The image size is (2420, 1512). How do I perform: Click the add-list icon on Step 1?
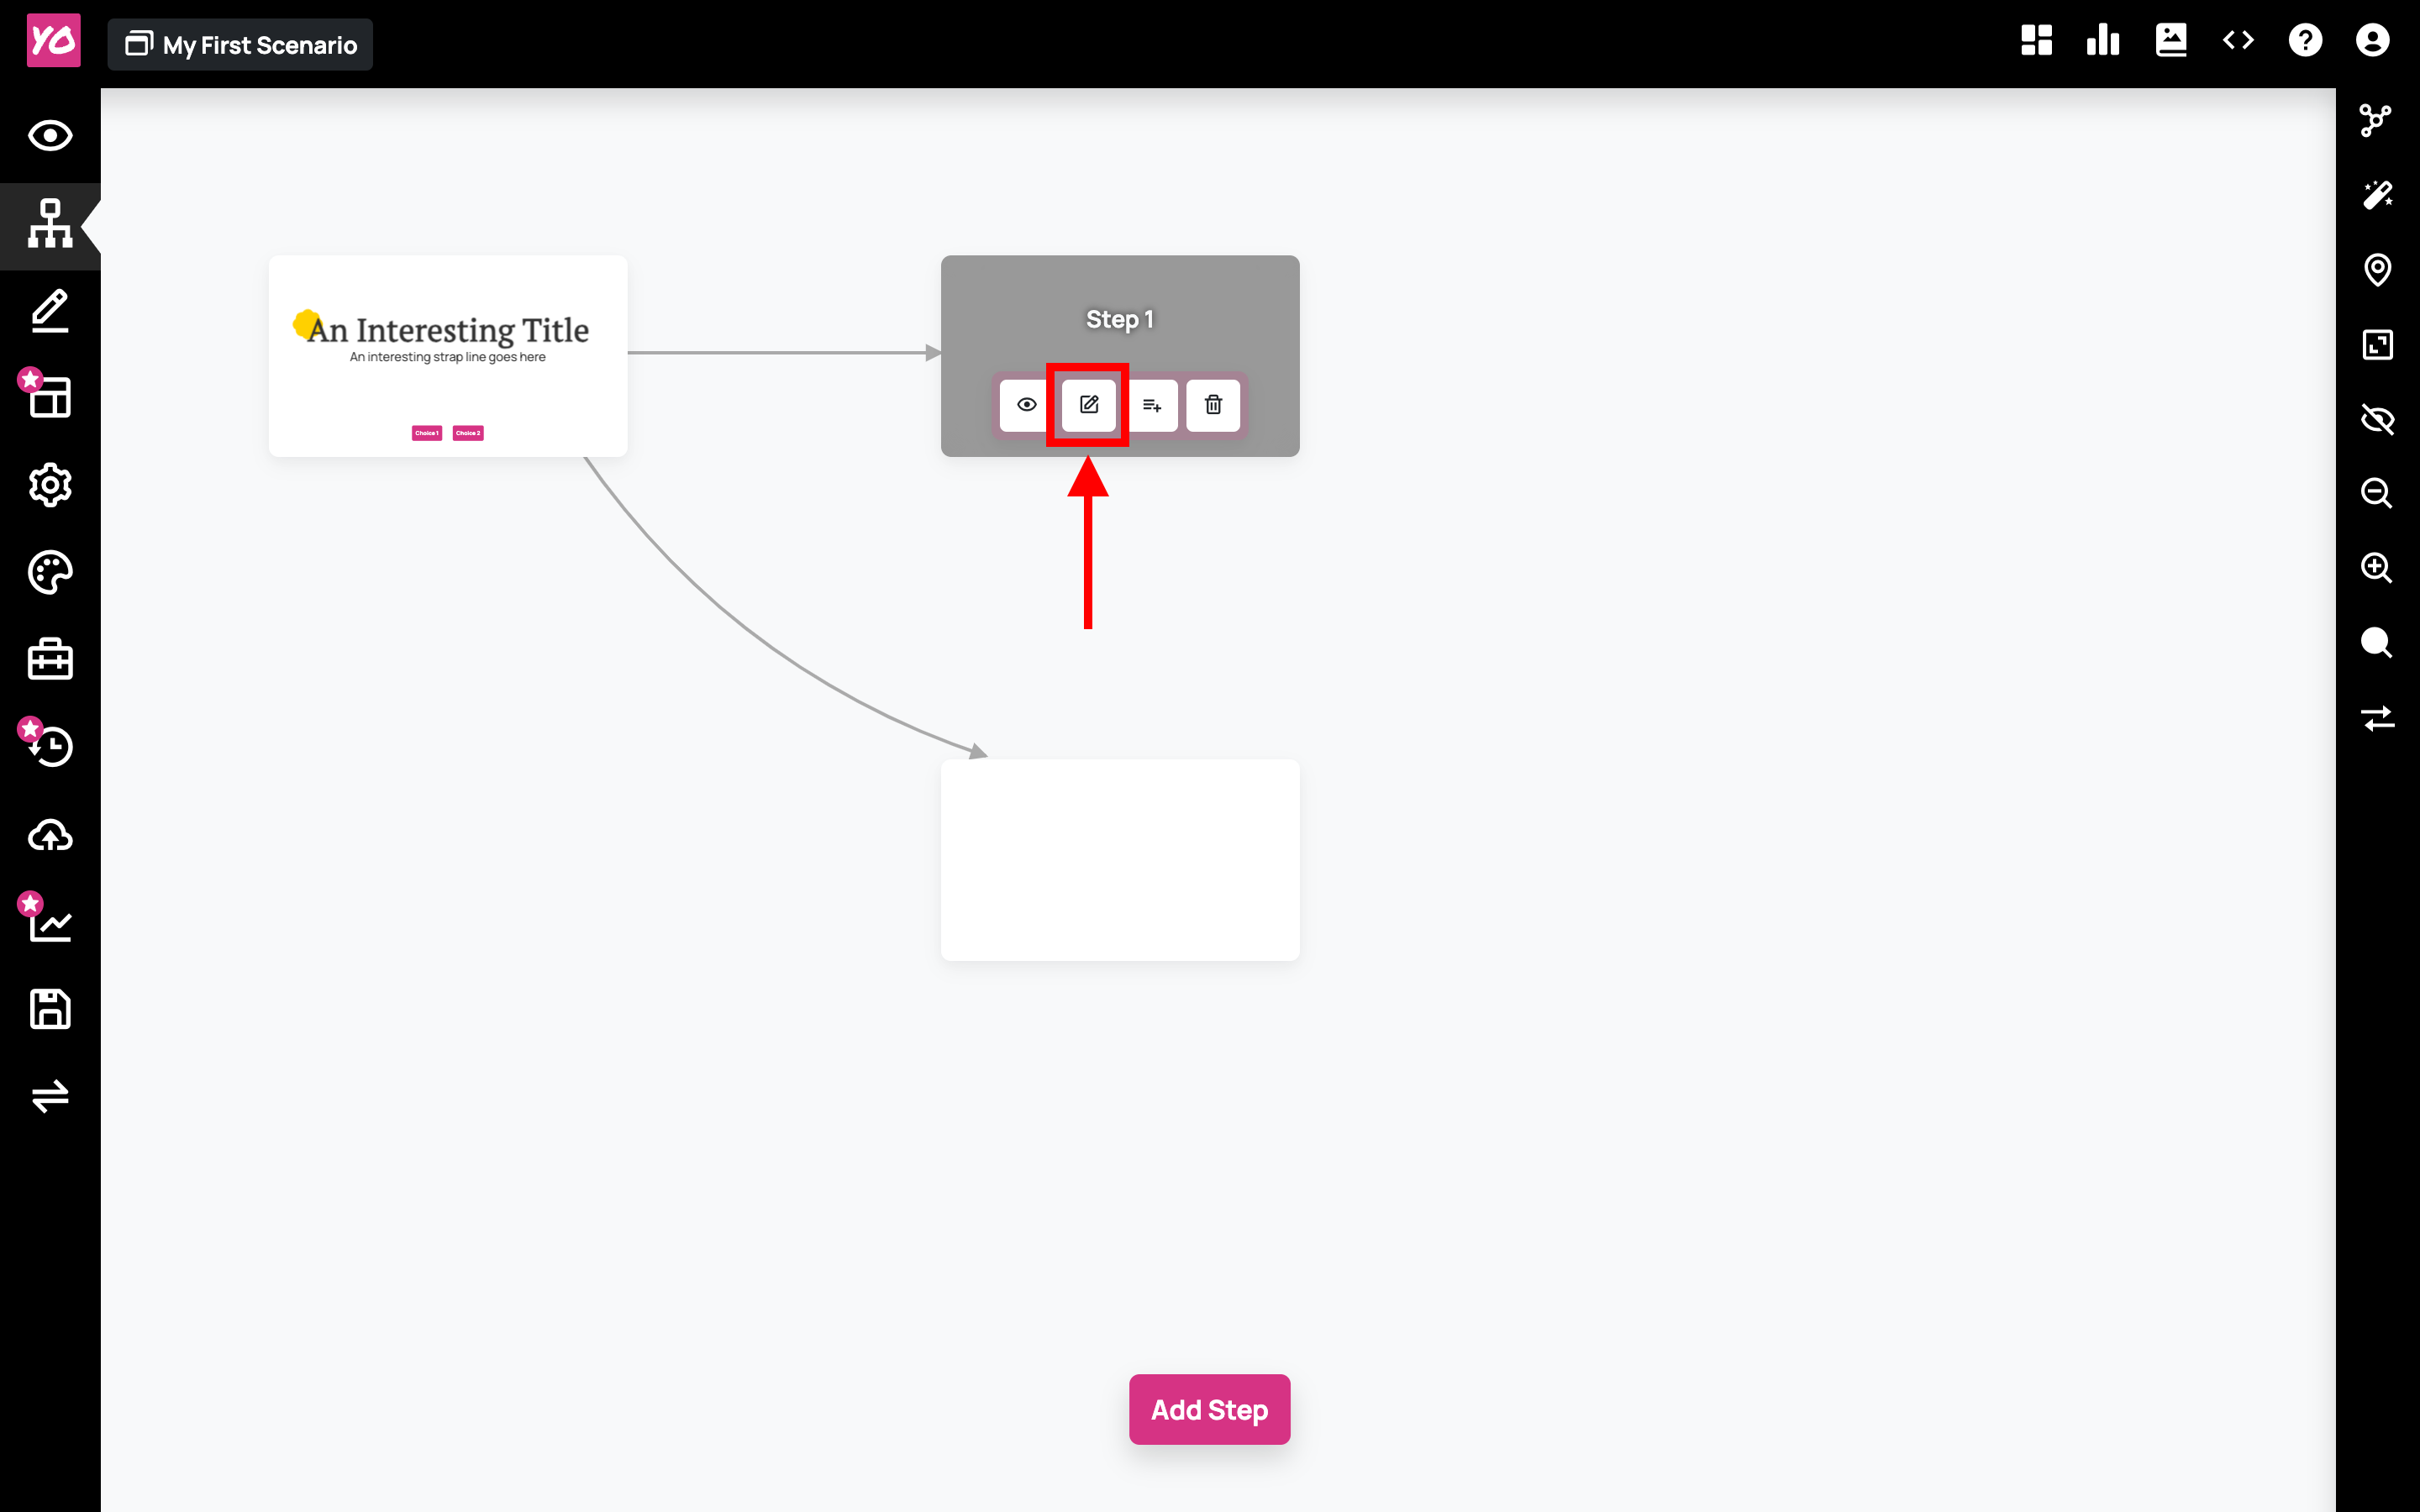(x=1151, y=405)
